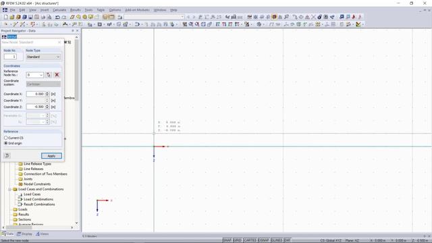This screenshot has width=432, height=243.
Task: Click the Coordinate X input field
Action: click(36, 94)
